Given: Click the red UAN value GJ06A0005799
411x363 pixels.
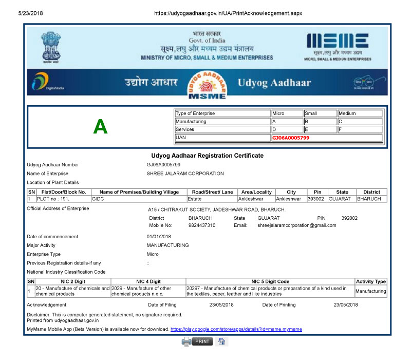Looking at the screenshot, I should [x=291, y=138].
